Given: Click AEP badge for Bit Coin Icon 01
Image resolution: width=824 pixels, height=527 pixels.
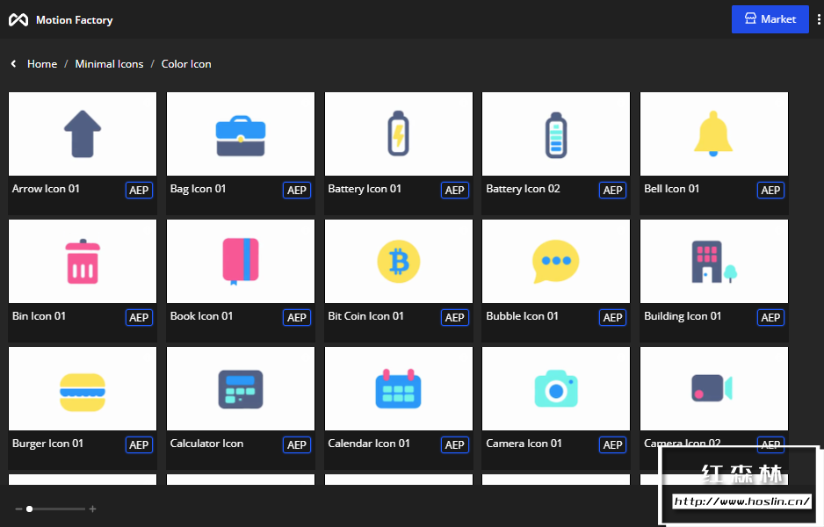Looking at the screenshot, I should (455, 317).
